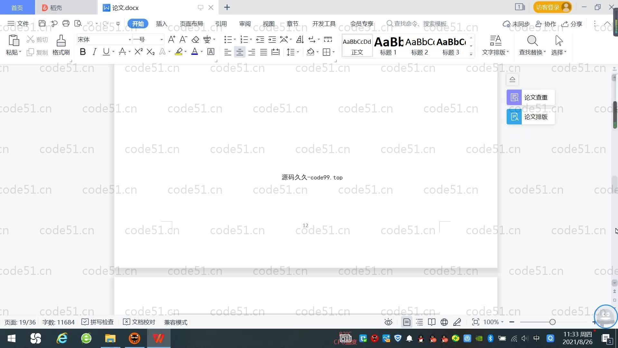
Task: Apply the 正文 body style
Action: tap(357, 46)
